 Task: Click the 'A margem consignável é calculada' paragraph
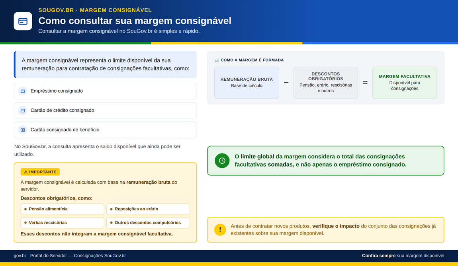click(x=99, y=186)
